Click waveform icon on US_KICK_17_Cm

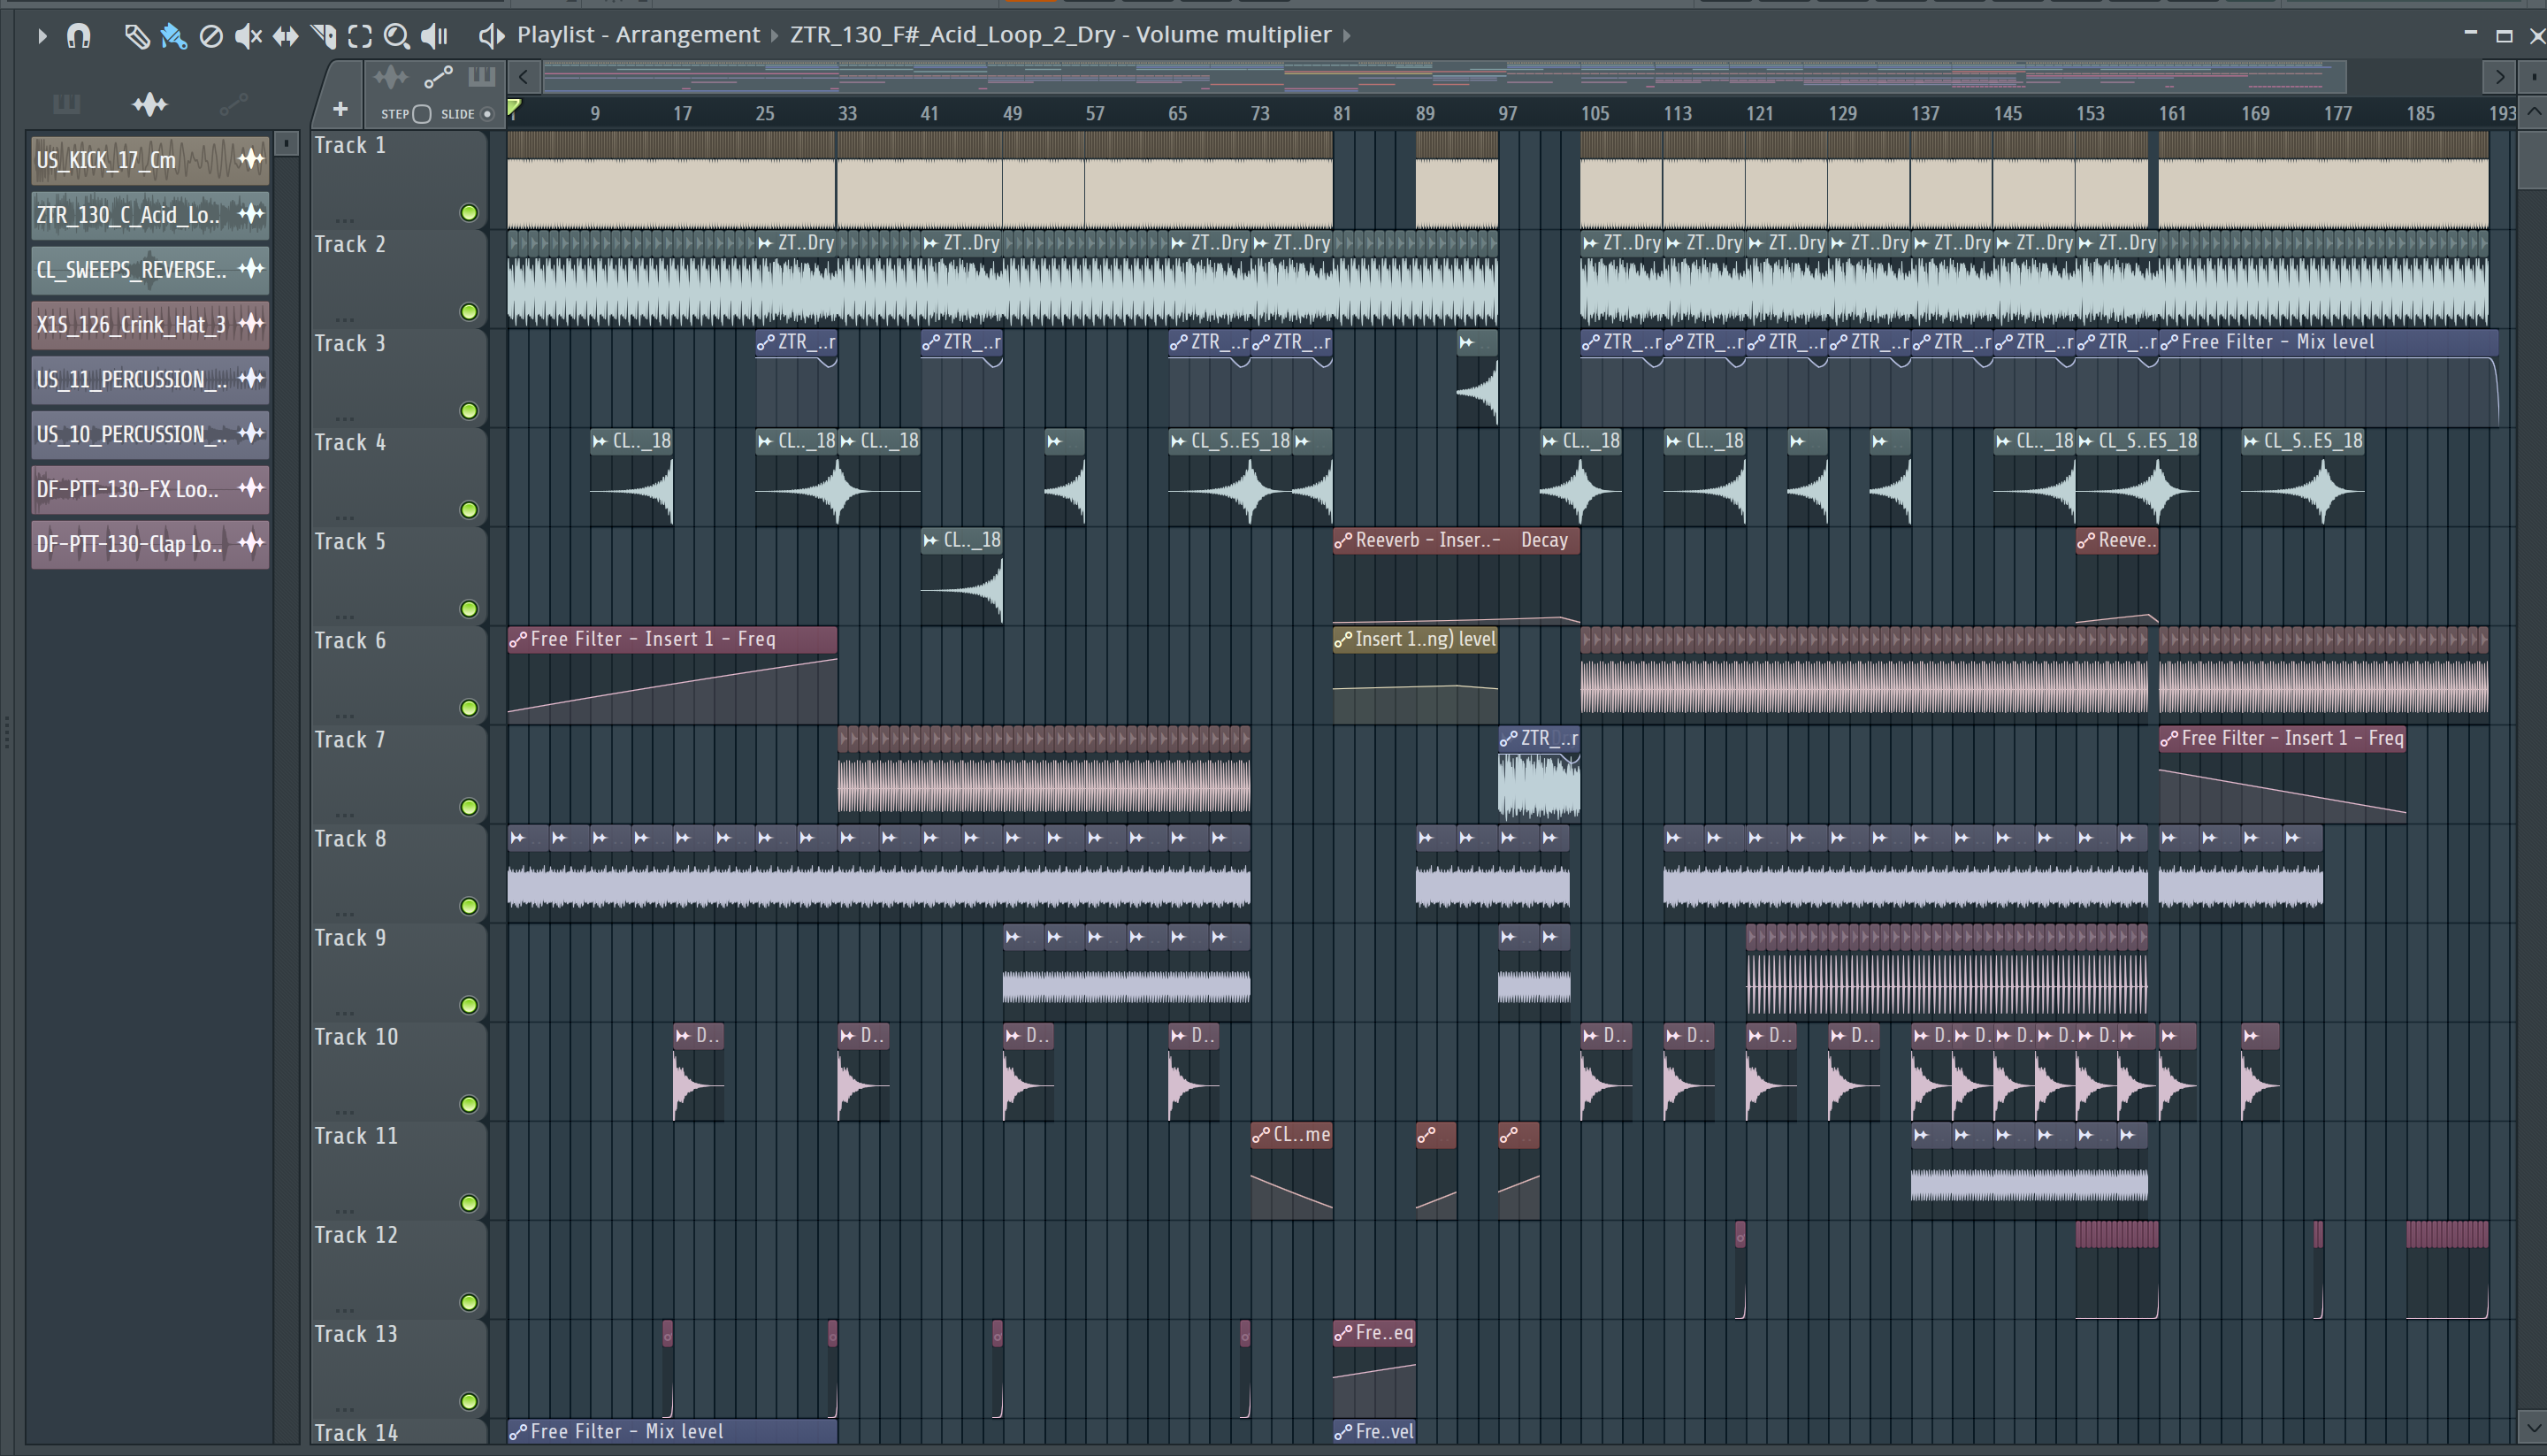point(251,159)
